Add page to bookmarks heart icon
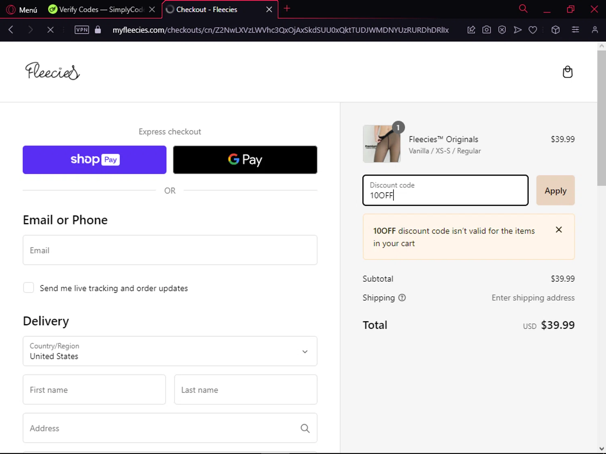 pos(533,29)
